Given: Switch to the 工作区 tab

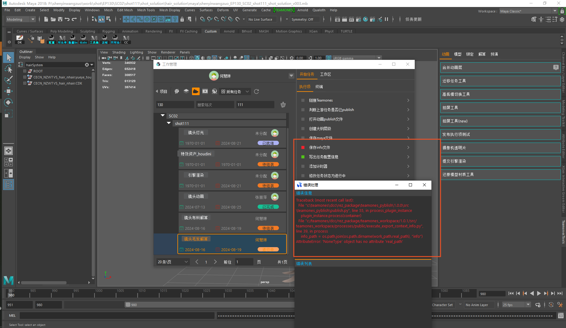Looking at the screenshot, I should coord(325,74).
